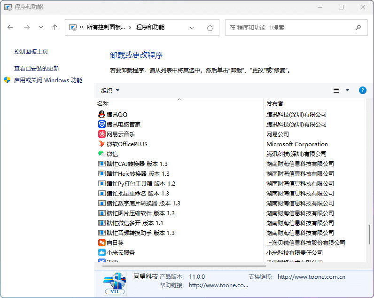
Task: Select the 瞎忙微信多开 program icon
Action: 101,223
